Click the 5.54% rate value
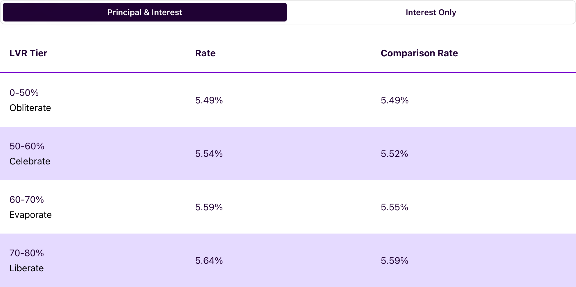This screenshot has height=287, width=576. coord(209,154)
